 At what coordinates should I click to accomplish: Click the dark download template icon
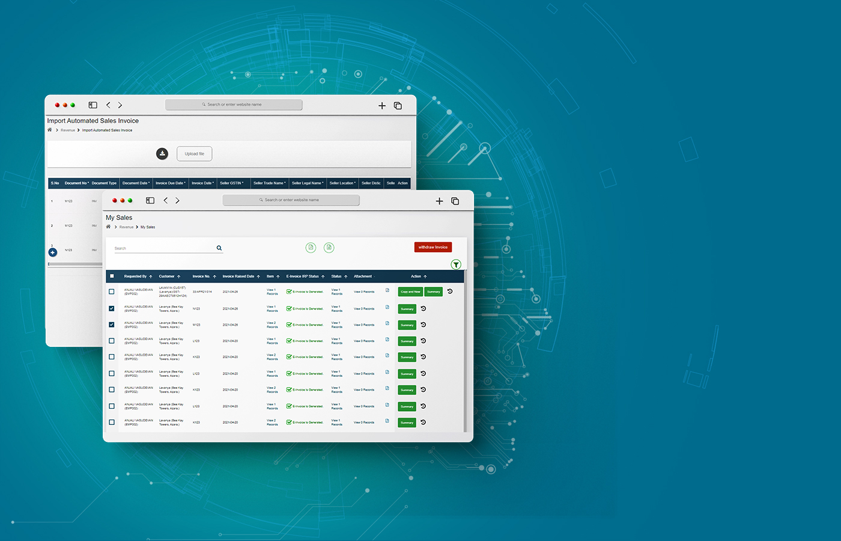[162, 154]
